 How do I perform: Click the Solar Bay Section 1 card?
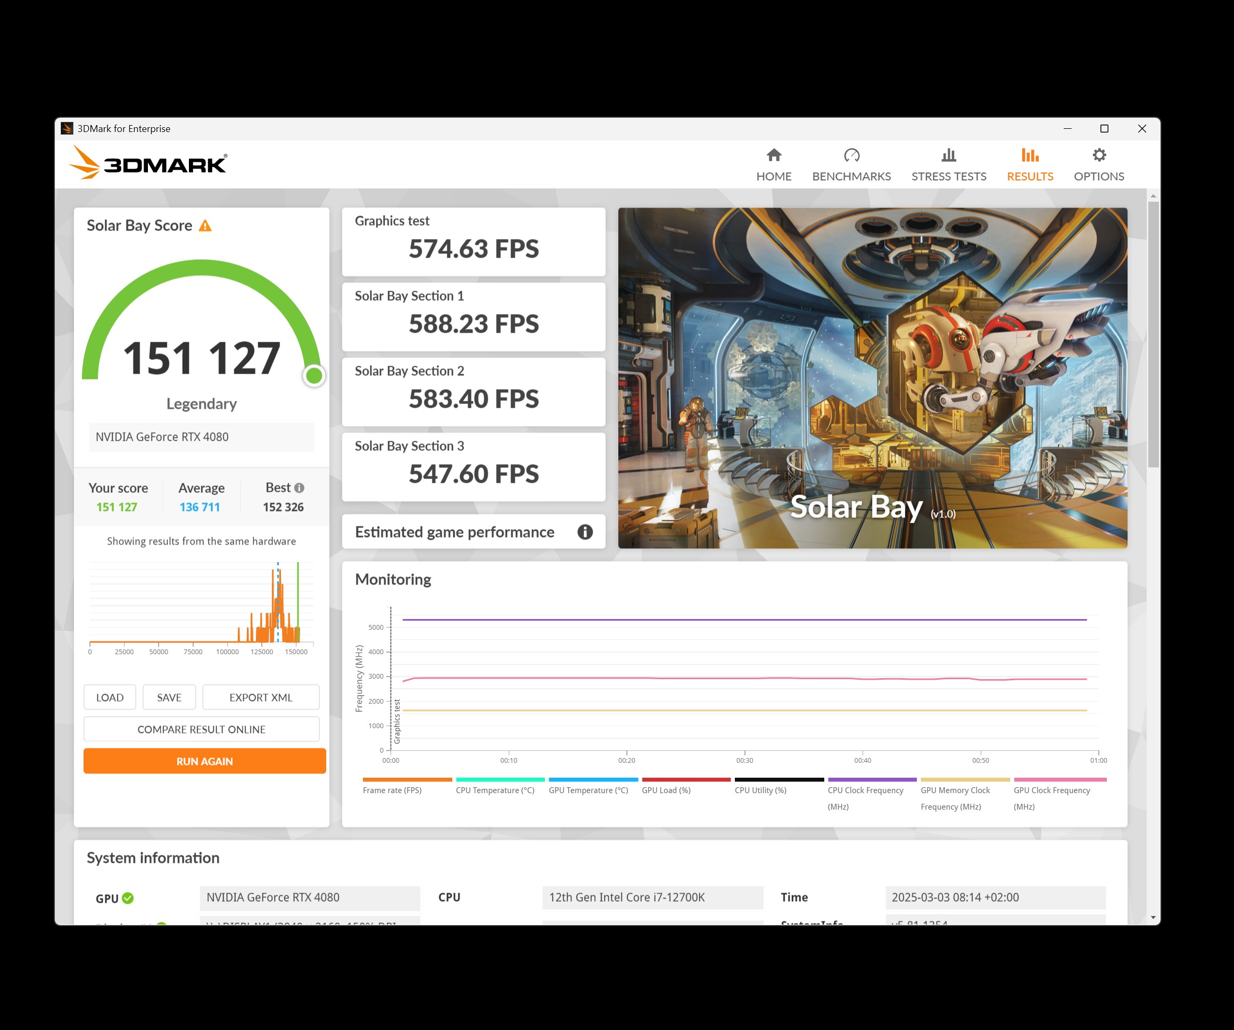(x=474, y=317)
